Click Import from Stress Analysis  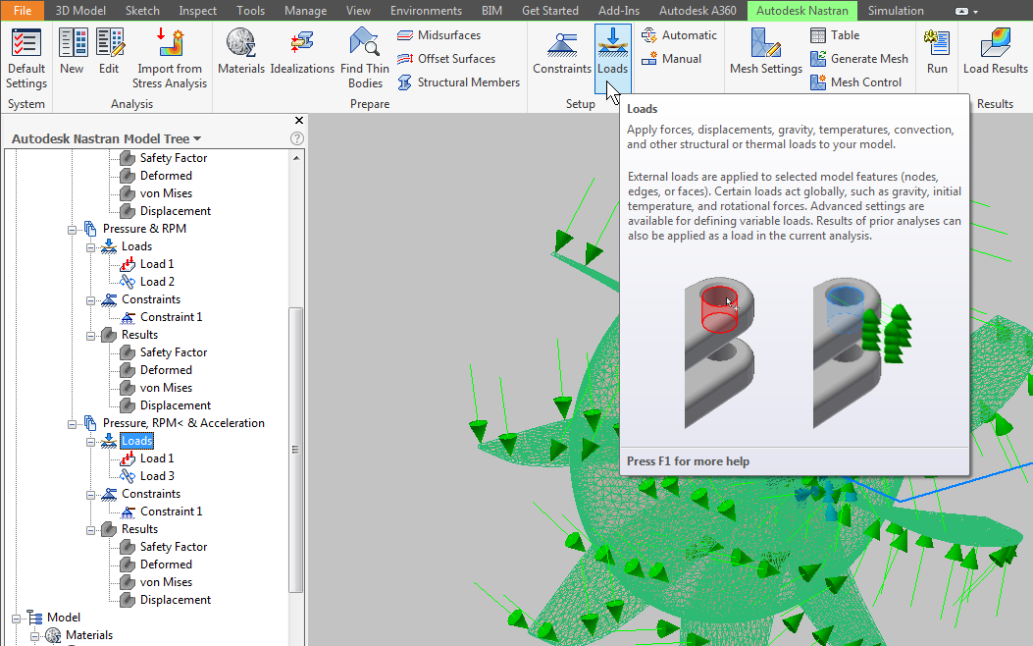tap(170, 58)
